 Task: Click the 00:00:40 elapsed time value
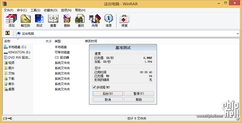tap(146, 72)
